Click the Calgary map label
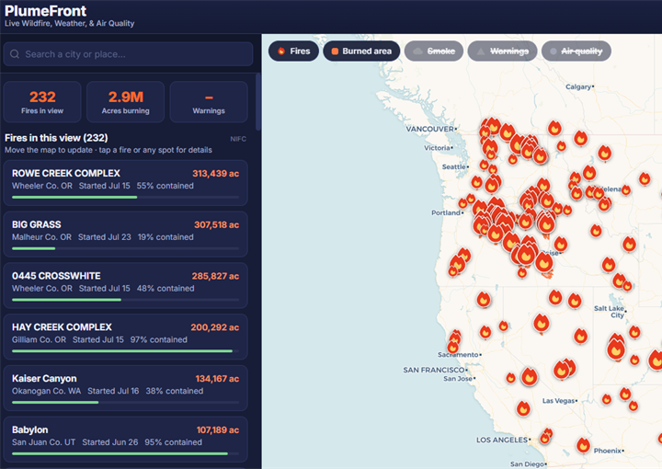This screenshot has height=469, width=662. tap(578, 86)
